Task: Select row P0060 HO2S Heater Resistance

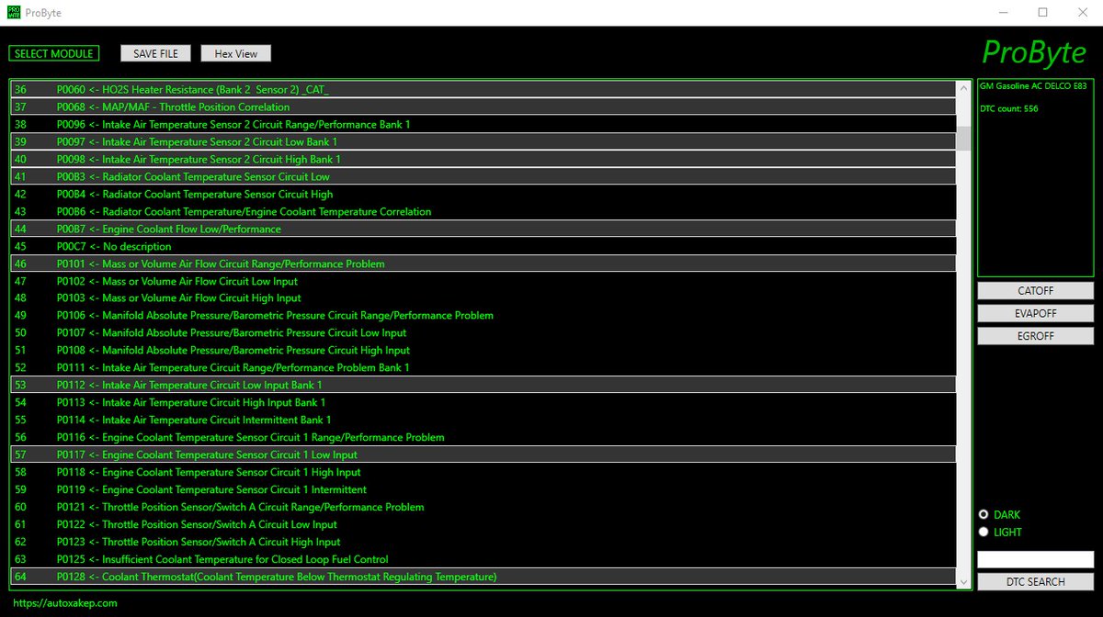Action: coord(483,89)
